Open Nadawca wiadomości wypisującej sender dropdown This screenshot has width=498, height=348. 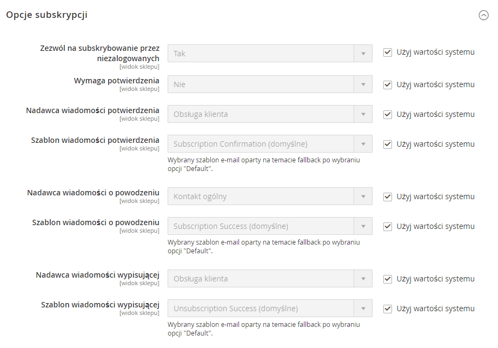point(270,279)
